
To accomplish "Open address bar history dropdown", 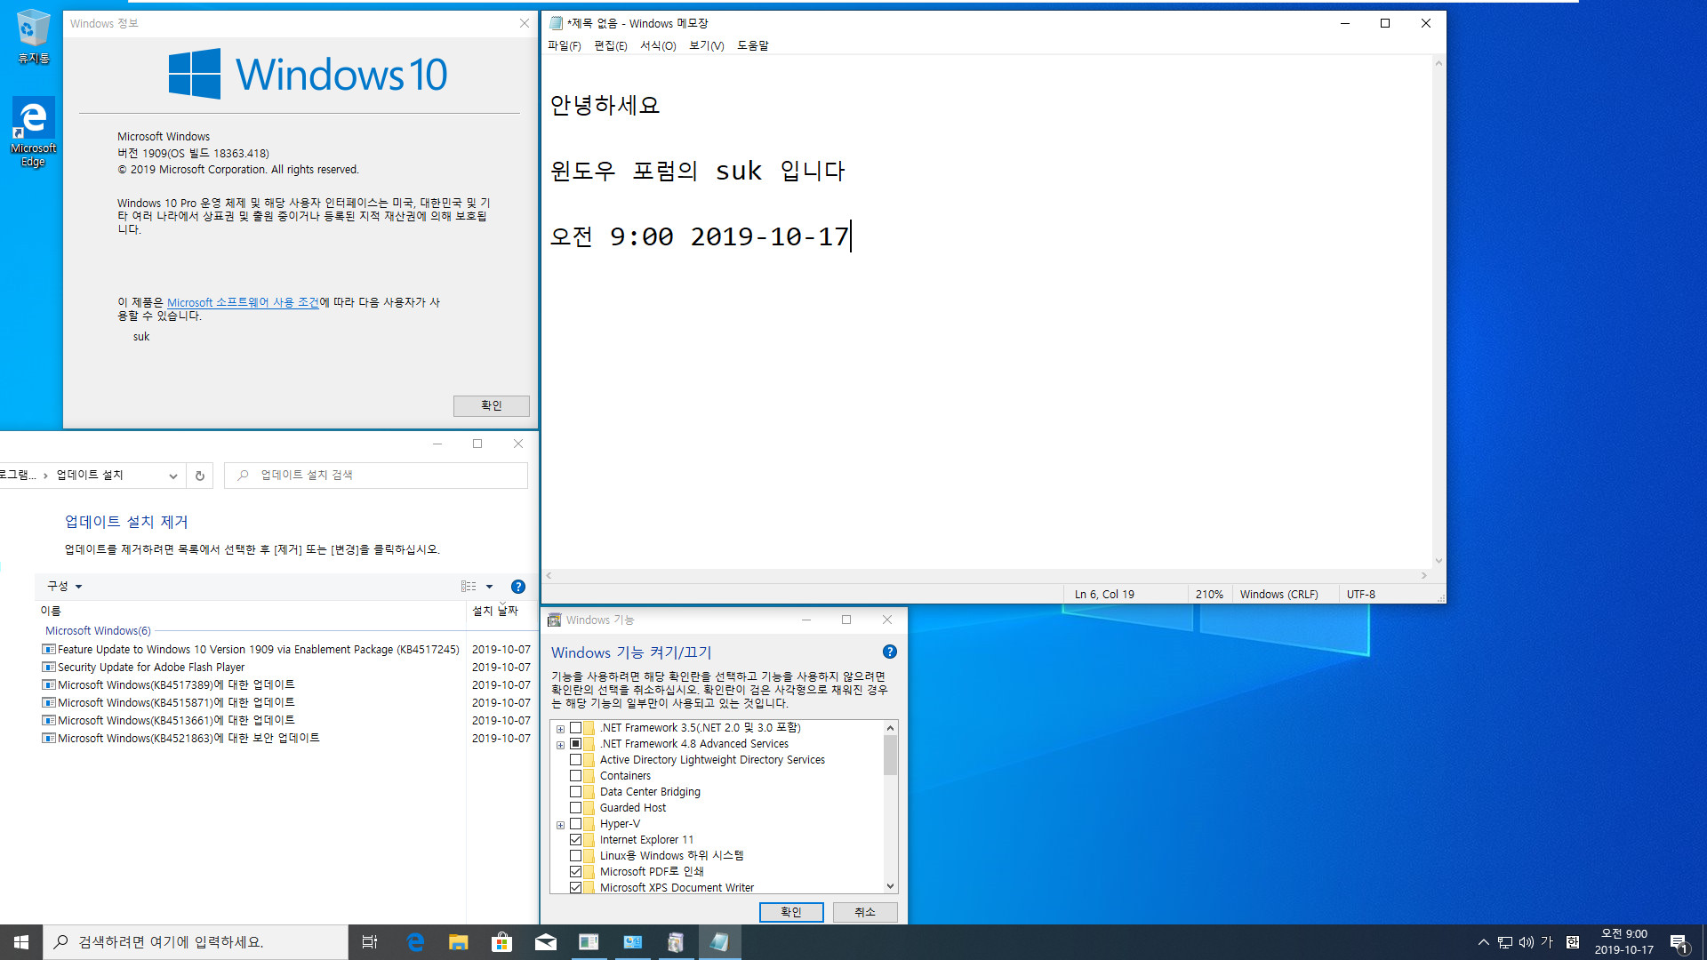I will click(173, 476).
